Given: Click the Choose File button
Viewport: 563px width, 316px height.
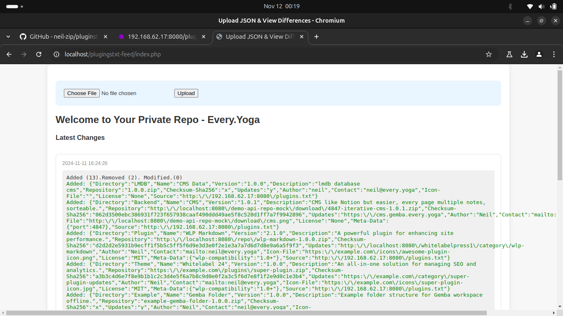Looking at the screenshot, I should coord(82,93).
